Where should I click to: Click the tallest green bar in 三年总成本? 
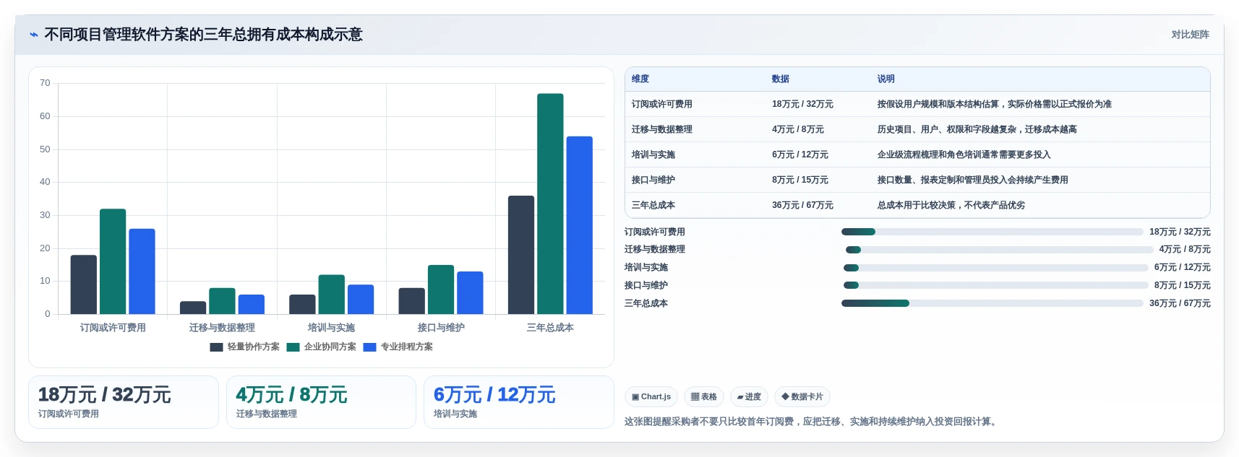[x=550, y=204]
